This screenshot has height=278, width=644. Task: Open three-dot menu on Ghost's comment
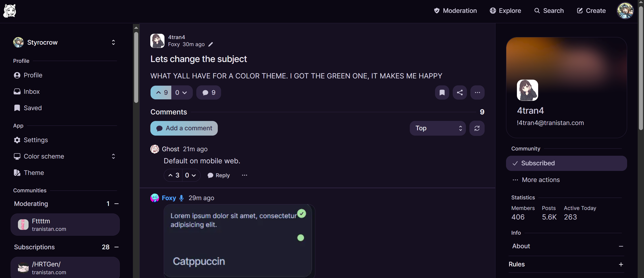pyautogui.click(x=244, y=175)
